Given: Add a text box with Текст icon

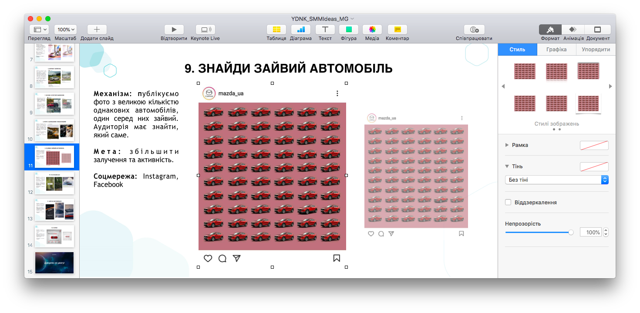Looking at the screenshot, I should tap(325, 30).
